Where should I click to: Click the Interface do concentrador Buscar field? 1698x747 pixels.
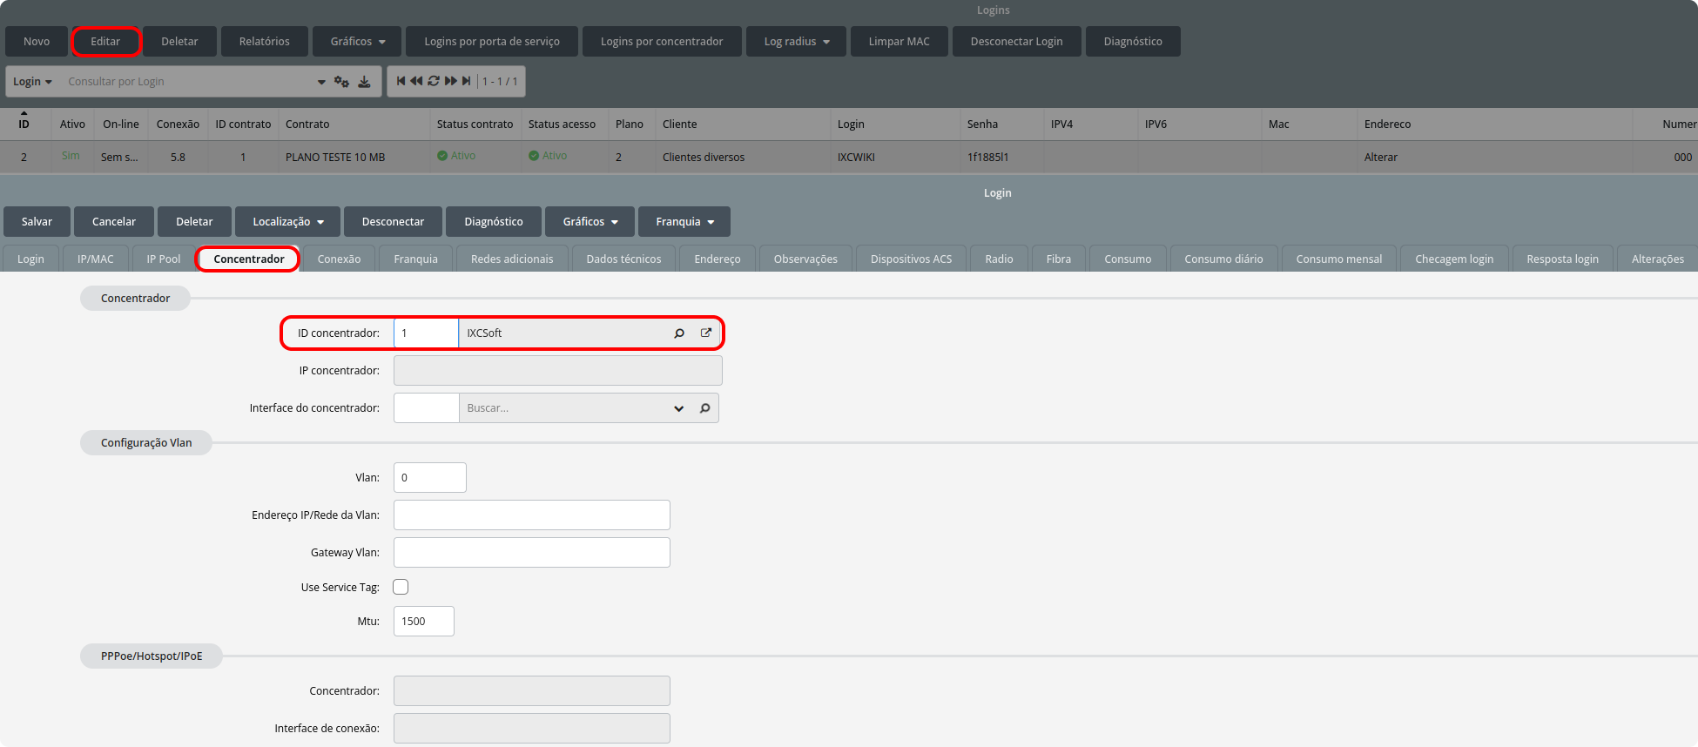[564, 408]
